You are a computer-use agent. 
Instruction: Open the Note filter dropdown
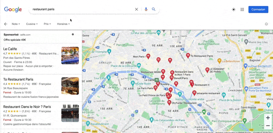click(x=16, y=24)
